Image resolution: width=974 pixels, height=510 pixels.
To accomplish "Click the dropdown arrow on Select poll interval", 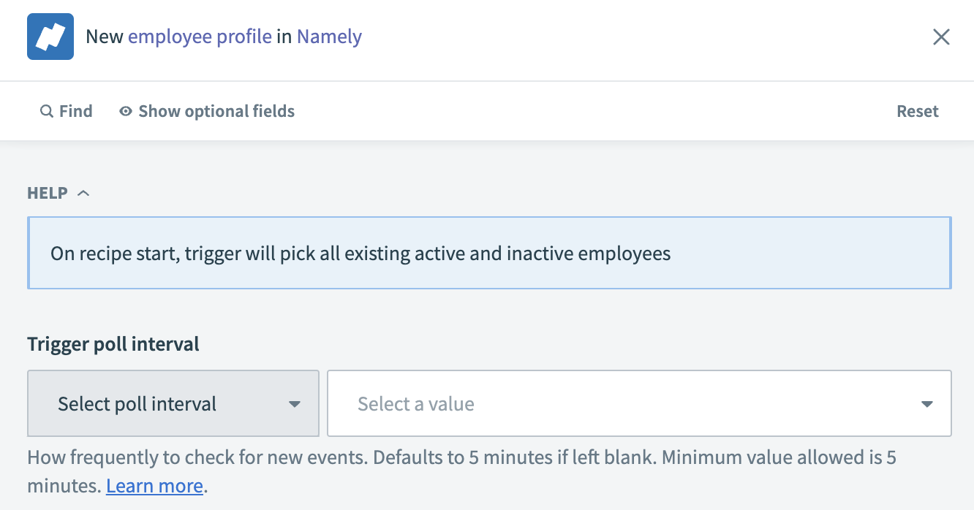I will coord(295,403).
